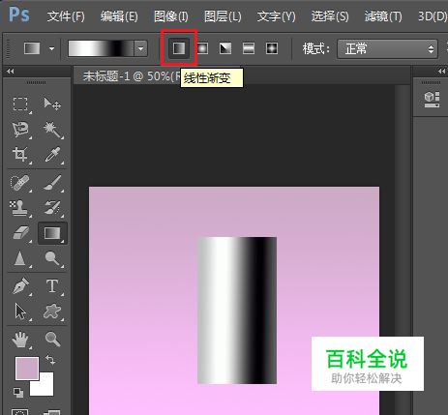Open the gradient picker dropdown arrow
This screenshot has width=448, height=415.
point(140,48)
